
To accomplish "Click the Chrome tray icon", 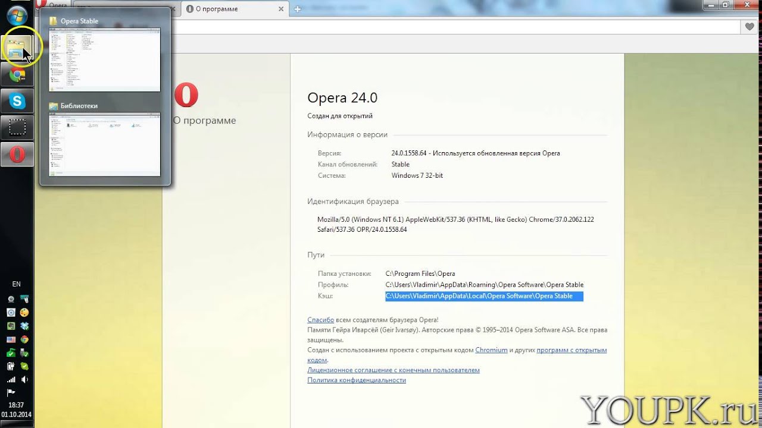I will click(x=24, y=339).
